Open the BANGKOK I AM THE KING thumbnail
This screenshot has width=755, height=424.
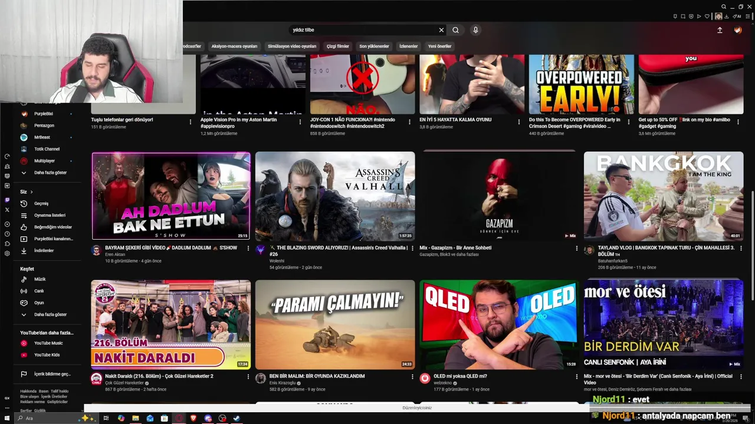coord(664,196)
